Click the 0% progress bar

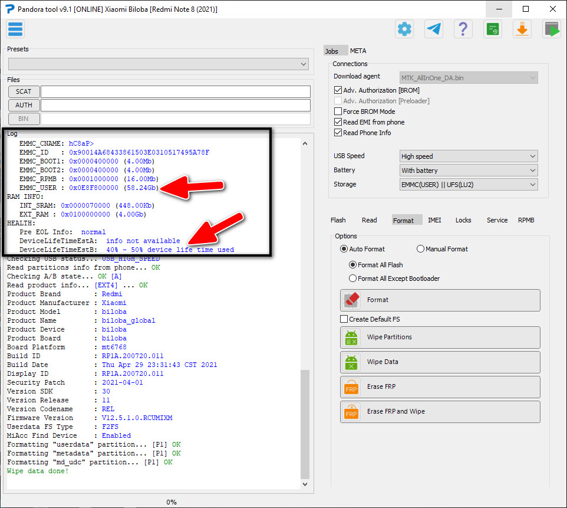point(172,502)
